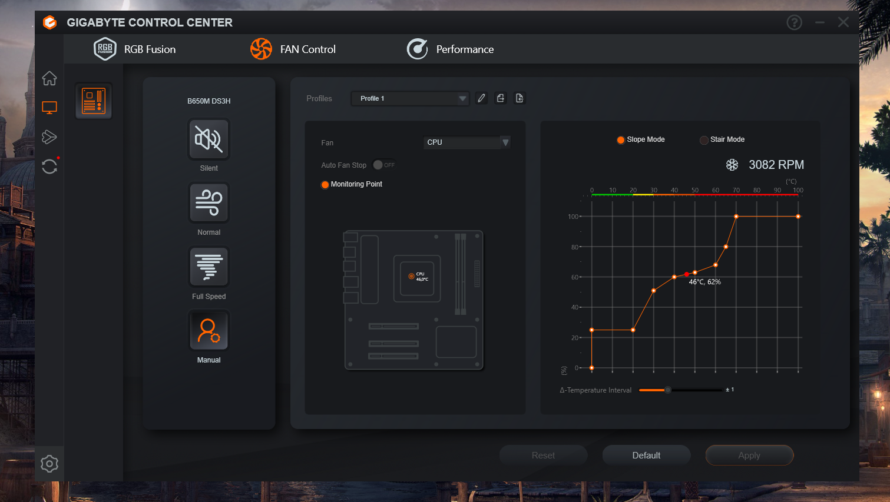Image resolution: width=890 pixels, height=502 pixels.
Task: Select the curve point at 20°C, 25%
Action: pyautogui.click(x=633, y=330)
